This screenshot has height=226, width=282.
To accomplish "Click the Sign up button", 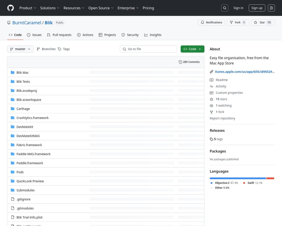I will (x=257, y=8).
